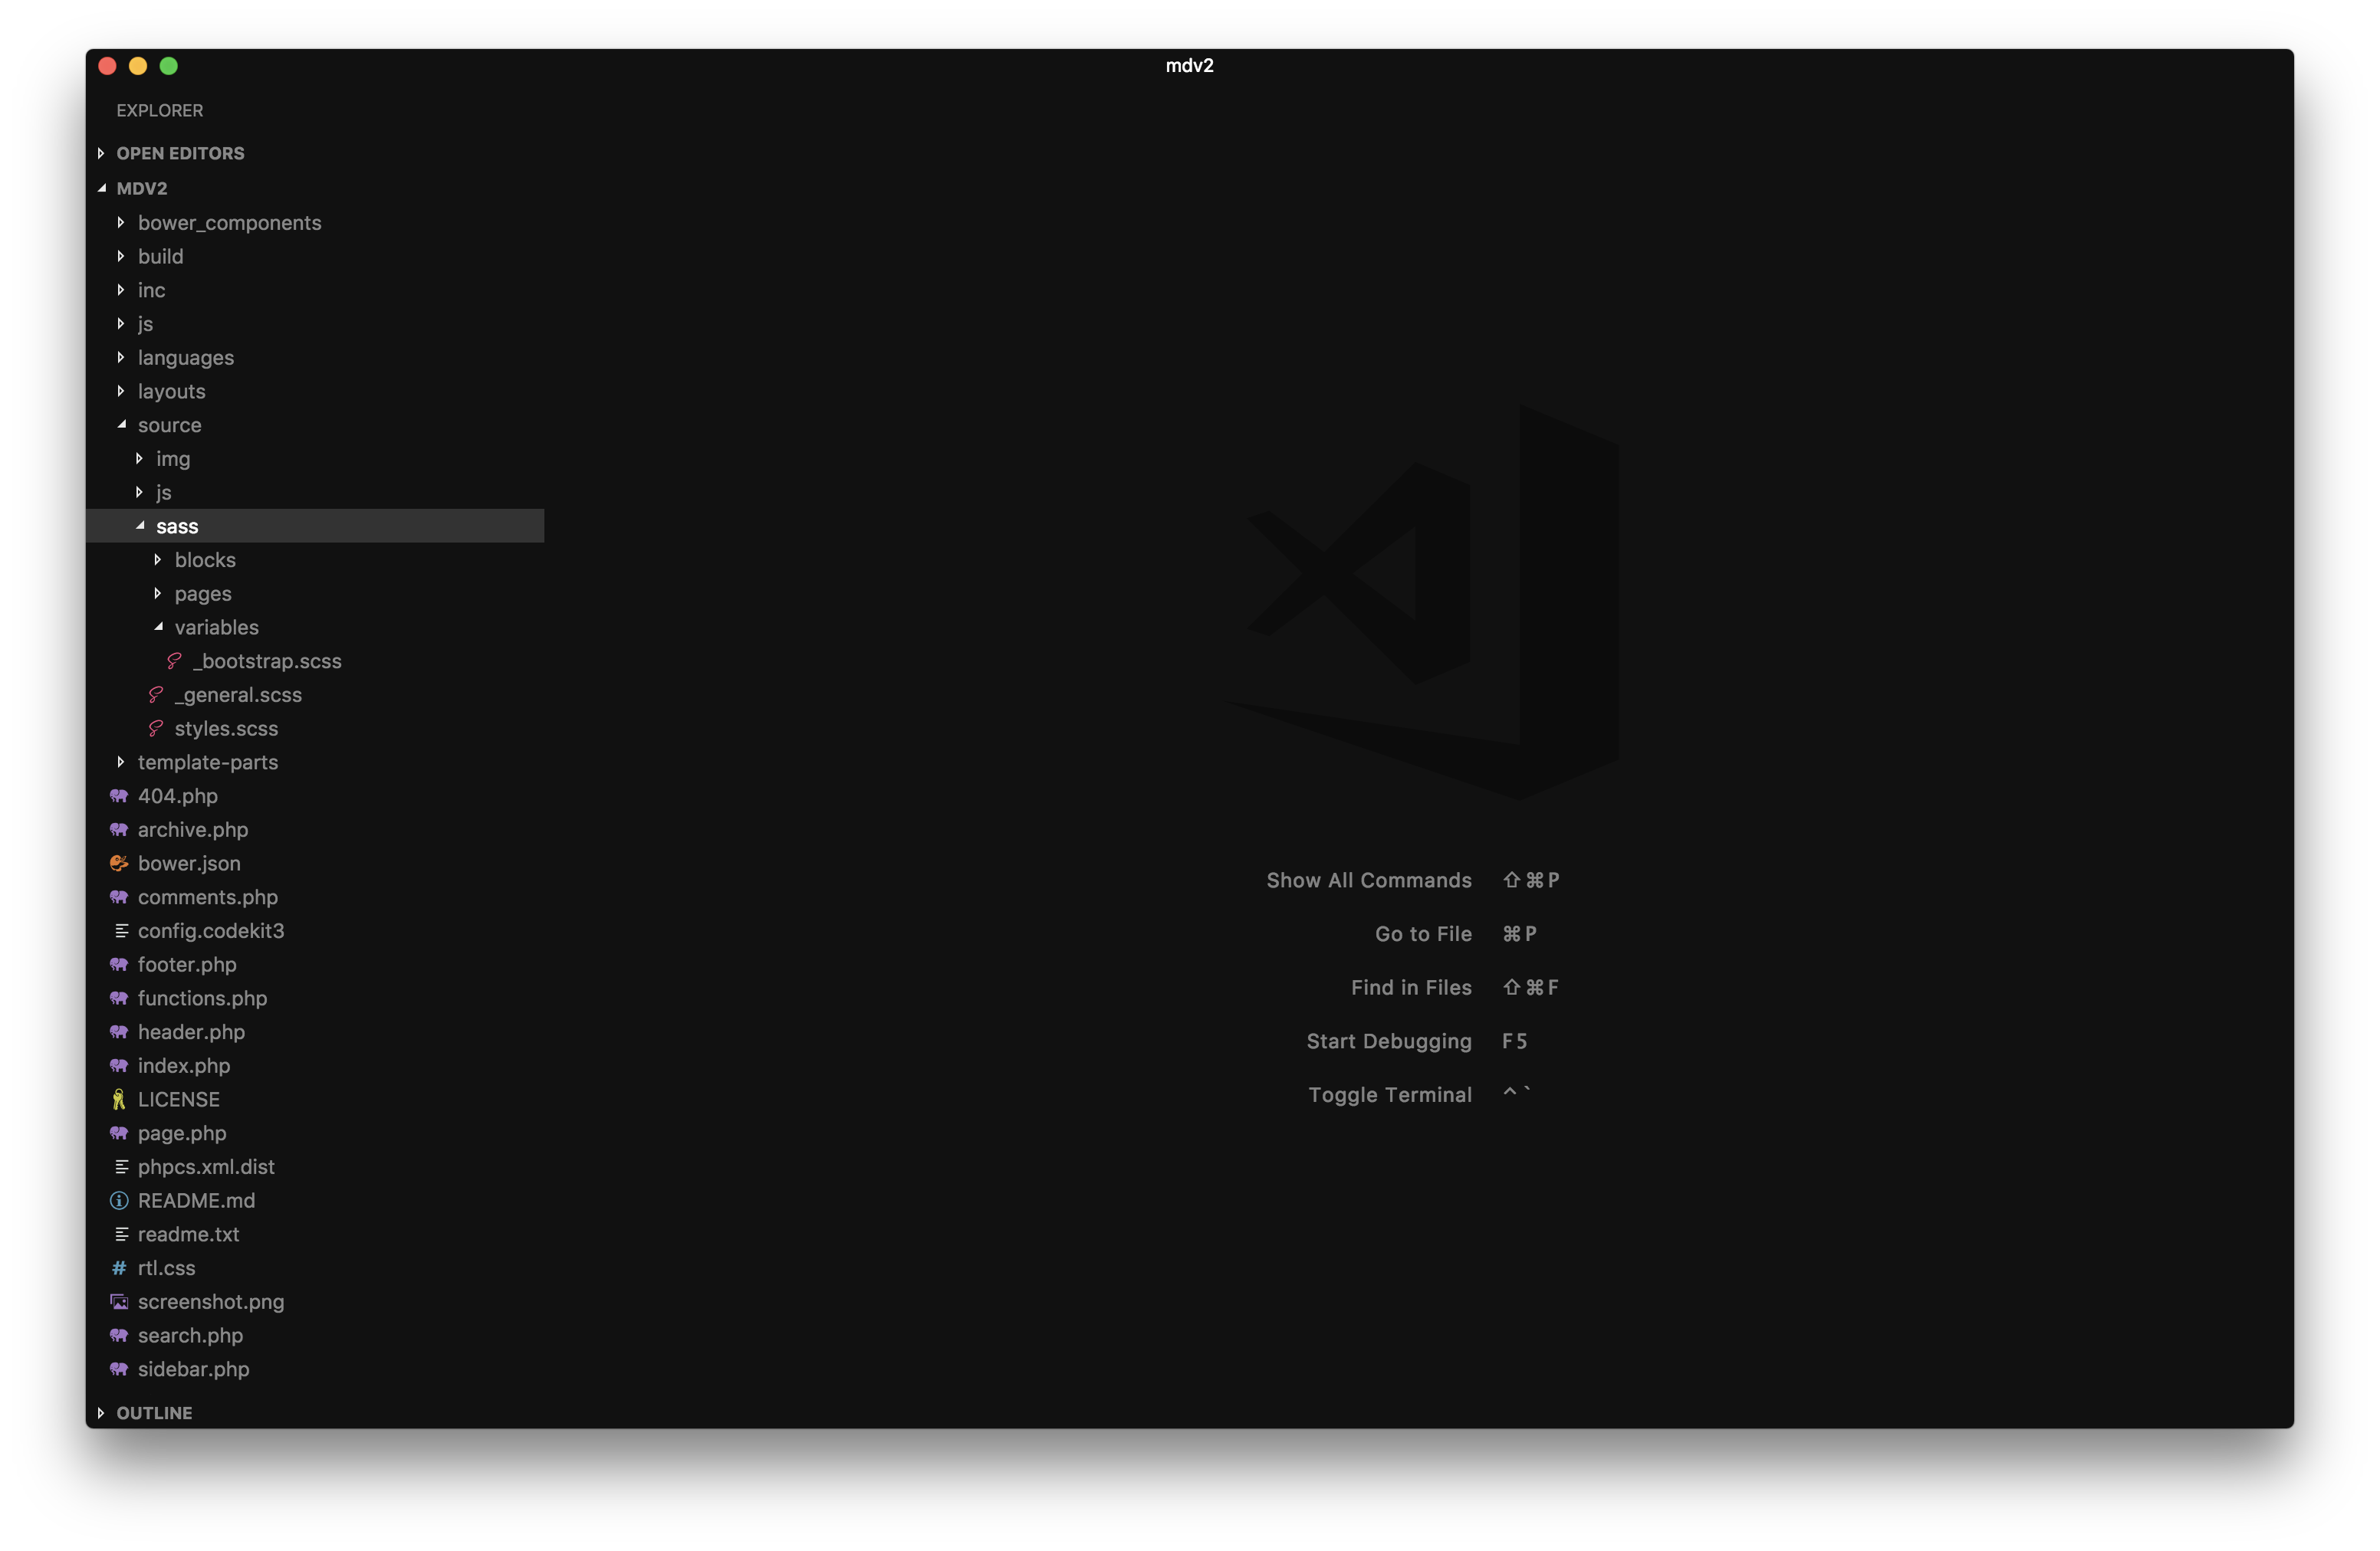Click the text file icon beside phpcs.xml.dist

point(121,1166)
